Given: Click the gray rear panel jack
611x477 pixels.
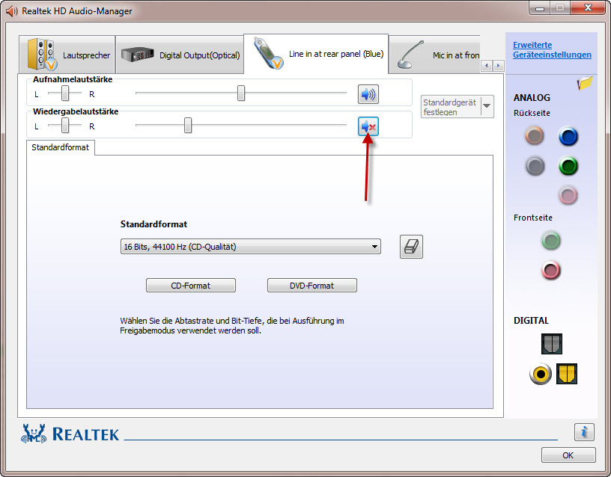Looking at the screenshot, I should pyautogui.click(x=535, y=166).
